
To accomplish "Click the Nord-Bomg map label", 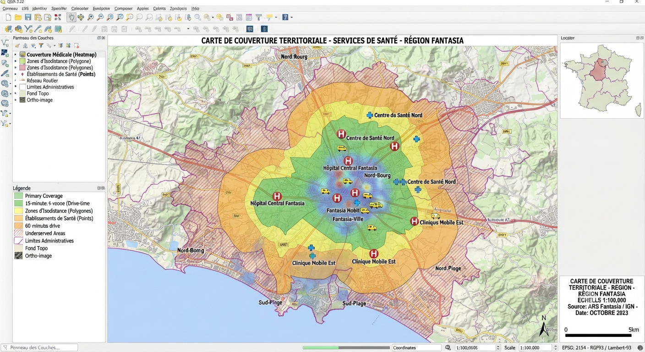I will tap(191, 251).
